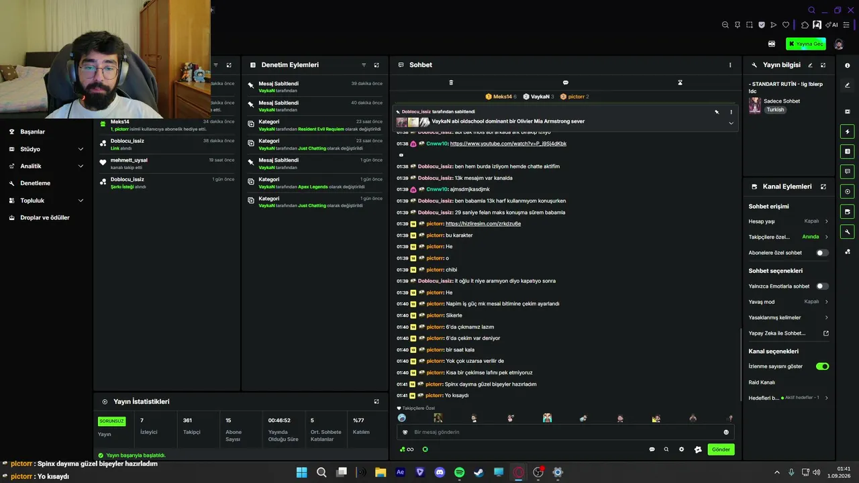Screen dimensions: 859x483
Task: Filter the Denetim Eylemleri list
Action: click(364, 65)
